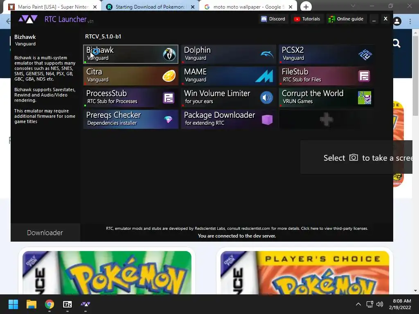Open Package Downloader for extending RTC

228,119
